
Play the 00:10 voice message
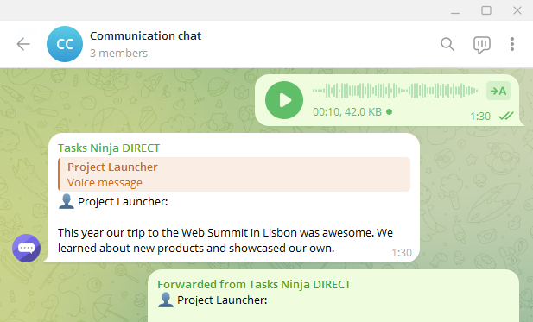click(x=284, y=100)
